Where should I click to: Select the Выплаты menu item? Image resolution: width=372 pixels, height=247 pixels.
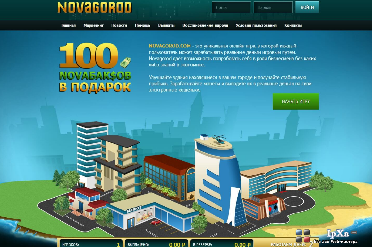(x=166, y=25)
